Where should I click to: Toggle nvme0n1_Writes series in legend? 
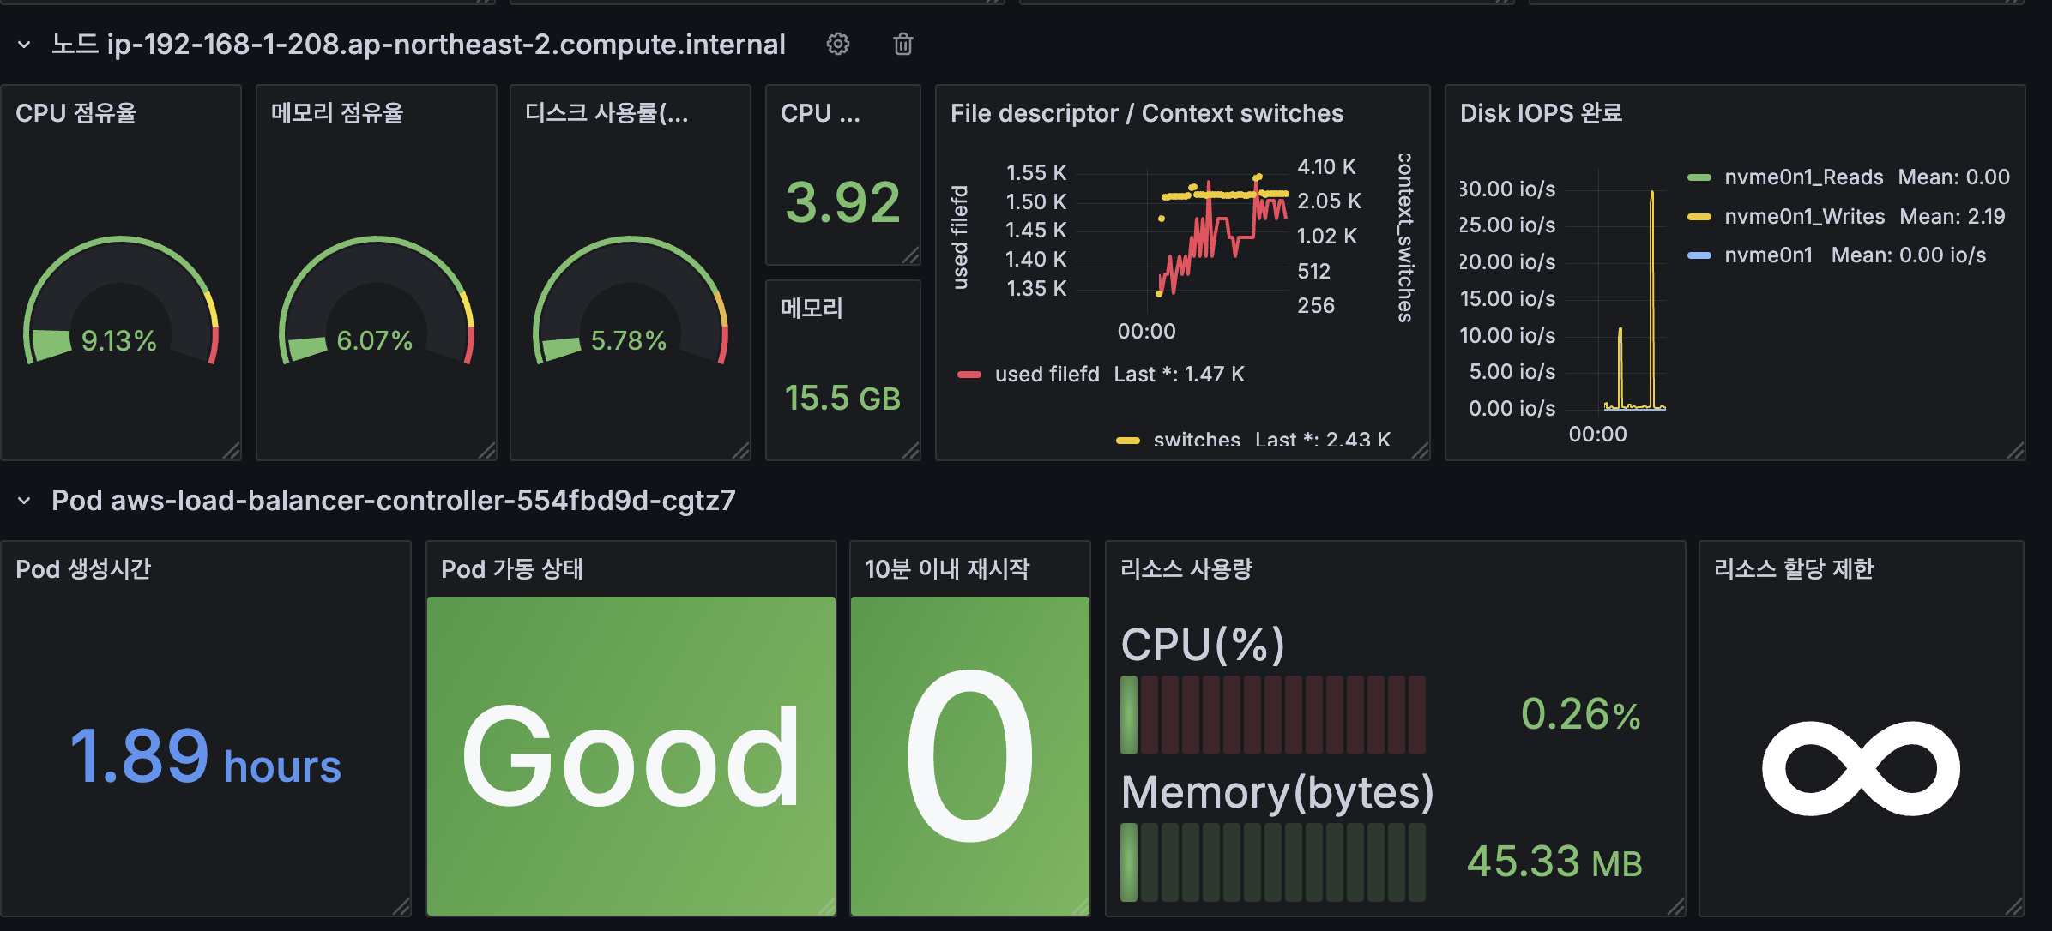(x=1804, y=217)
